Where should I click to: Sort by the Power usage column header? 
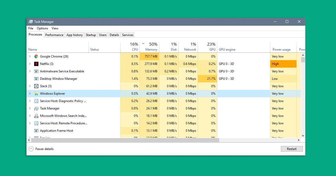click(283, 47)
